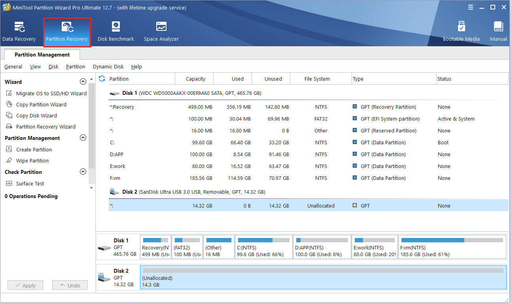
Task: Collapse the Wizard section
Action: pos(83,82)
